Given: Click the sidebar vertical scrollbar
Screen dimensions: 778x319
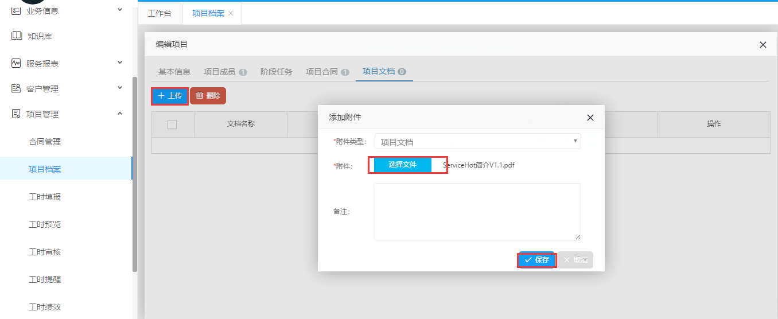Looking at the screenshot, I should pos(135,172).
